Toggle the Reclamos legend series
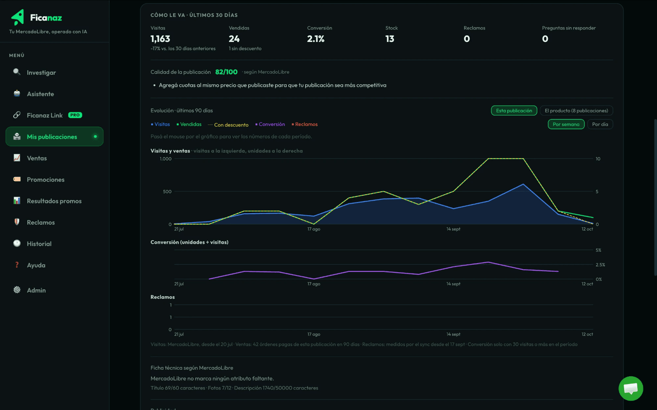The height and width of the screenshot is (410, 657). point(304,124)
